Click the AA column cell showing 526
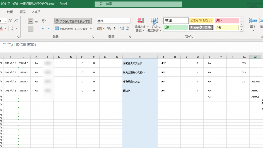Viewport: 263px width, 148px height. click(x=244, y=63)
